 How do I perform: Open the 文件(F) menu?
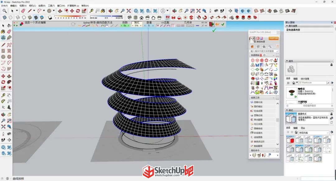coord(4,6)
